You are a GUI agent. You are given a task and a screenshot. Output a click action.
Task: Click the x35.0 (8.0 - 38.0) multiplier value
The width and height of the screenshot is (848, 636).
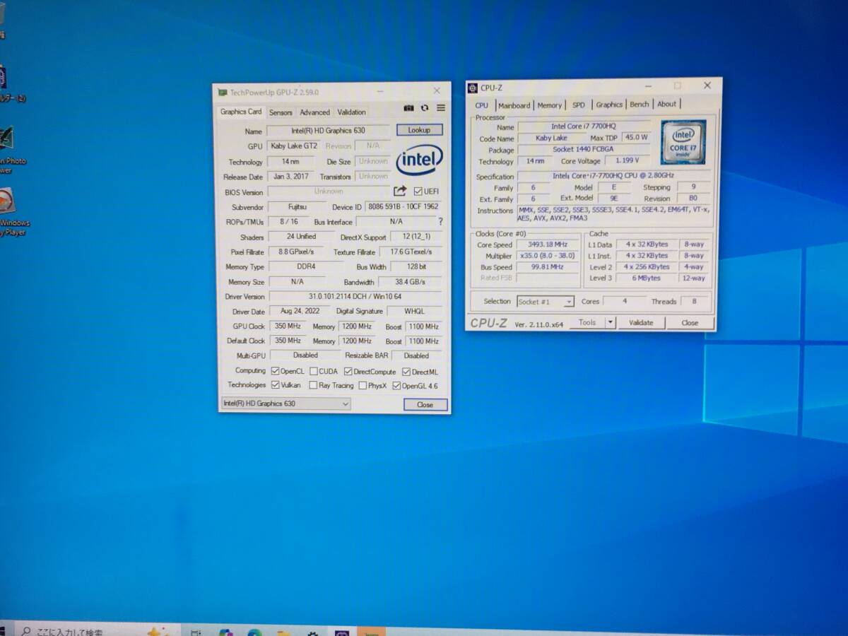coord(548,256)
